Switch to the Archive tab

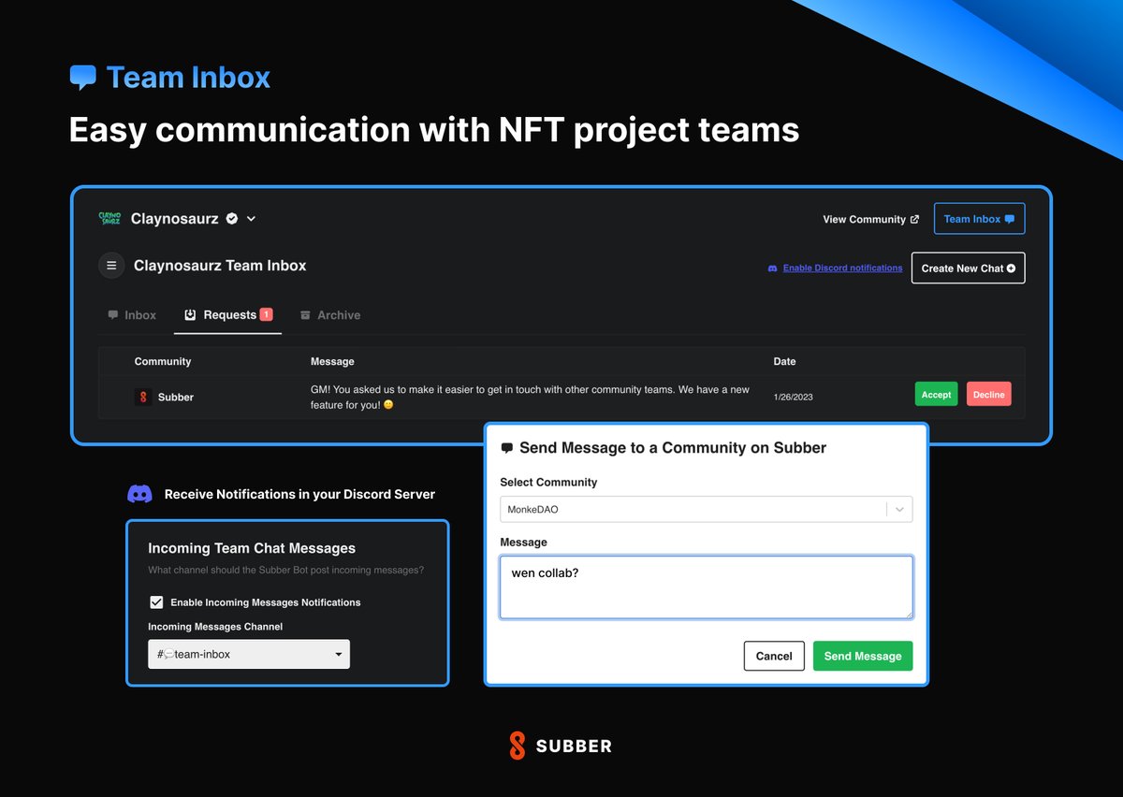click(330, 315)
